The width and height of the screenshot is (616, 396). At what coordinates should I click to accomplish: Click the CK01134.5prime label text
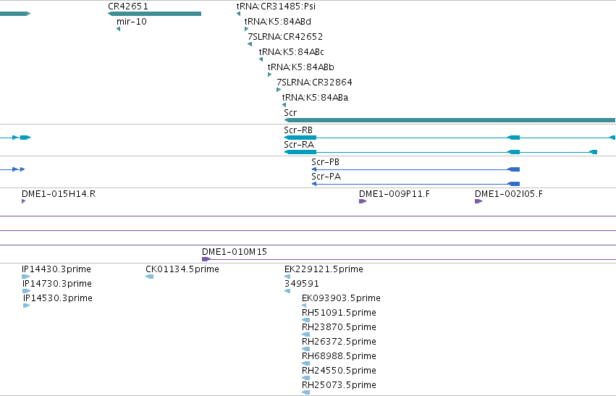coord(182,269)
